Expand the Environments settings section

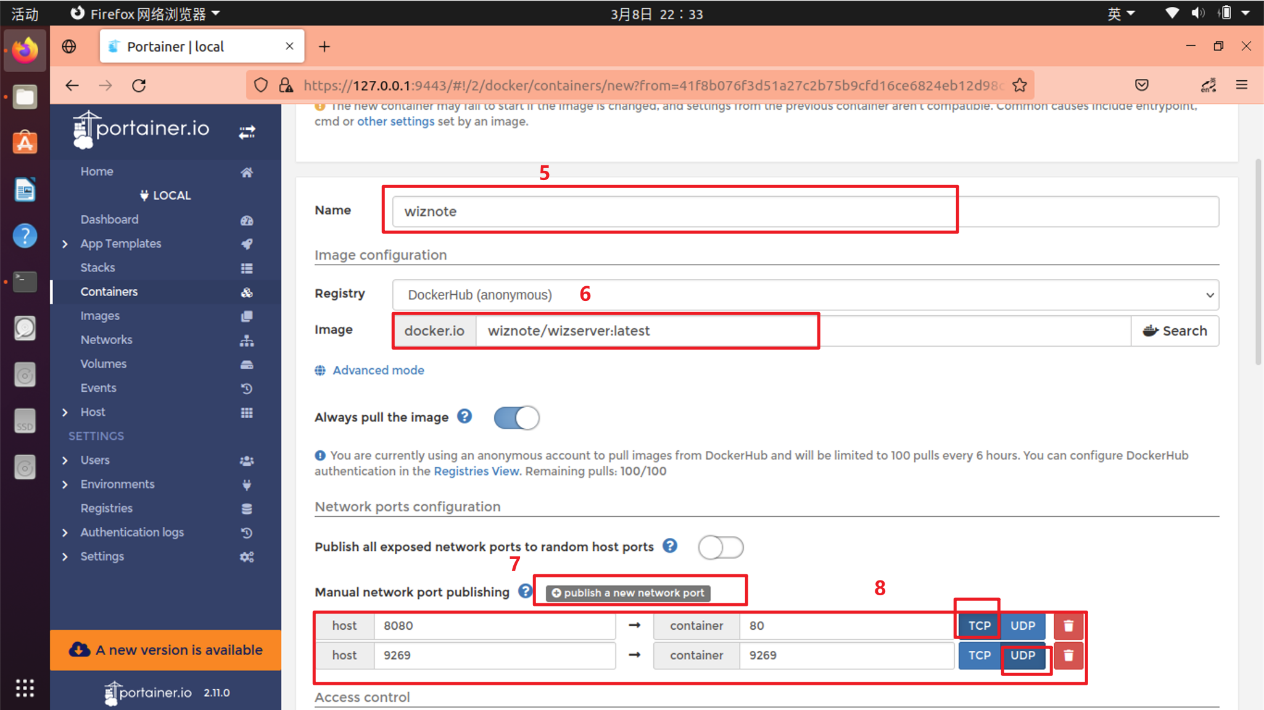click(66, 484)
